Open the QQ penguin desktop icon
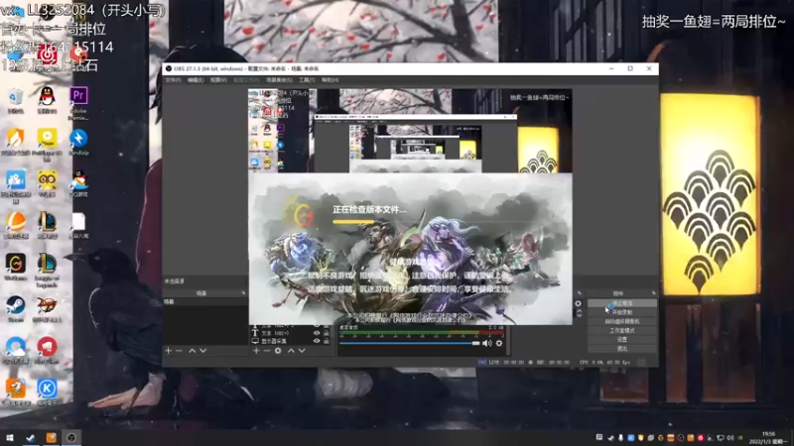Screen dimensions: 794x446 pos(47,100)
